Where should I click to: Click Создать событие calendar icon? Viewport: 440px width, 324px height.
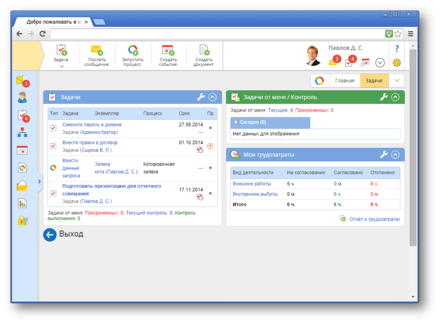click(x=168, y=51)
